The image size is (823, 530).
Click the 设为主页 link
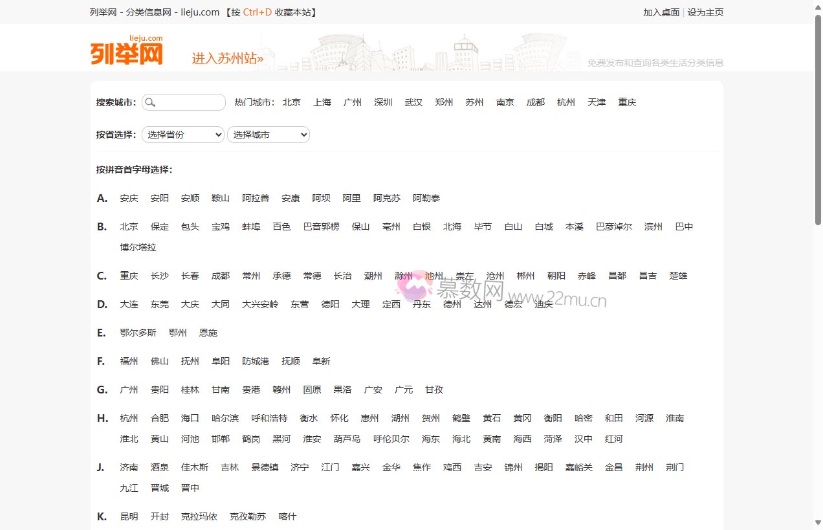click(705, 12)
